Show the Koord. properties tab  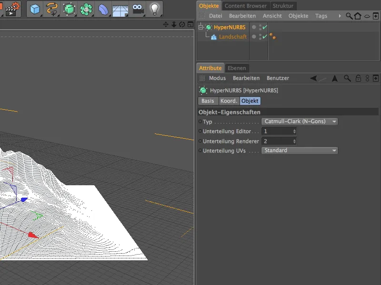tap(229, 101)
